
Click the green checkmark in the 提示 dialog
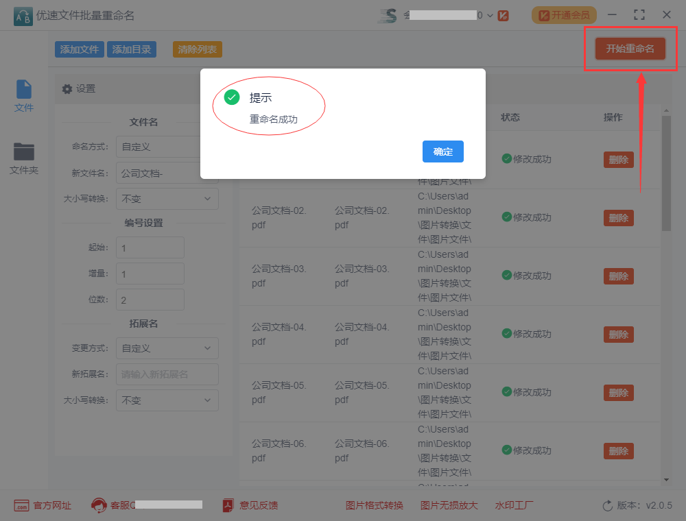coord(231,98)
